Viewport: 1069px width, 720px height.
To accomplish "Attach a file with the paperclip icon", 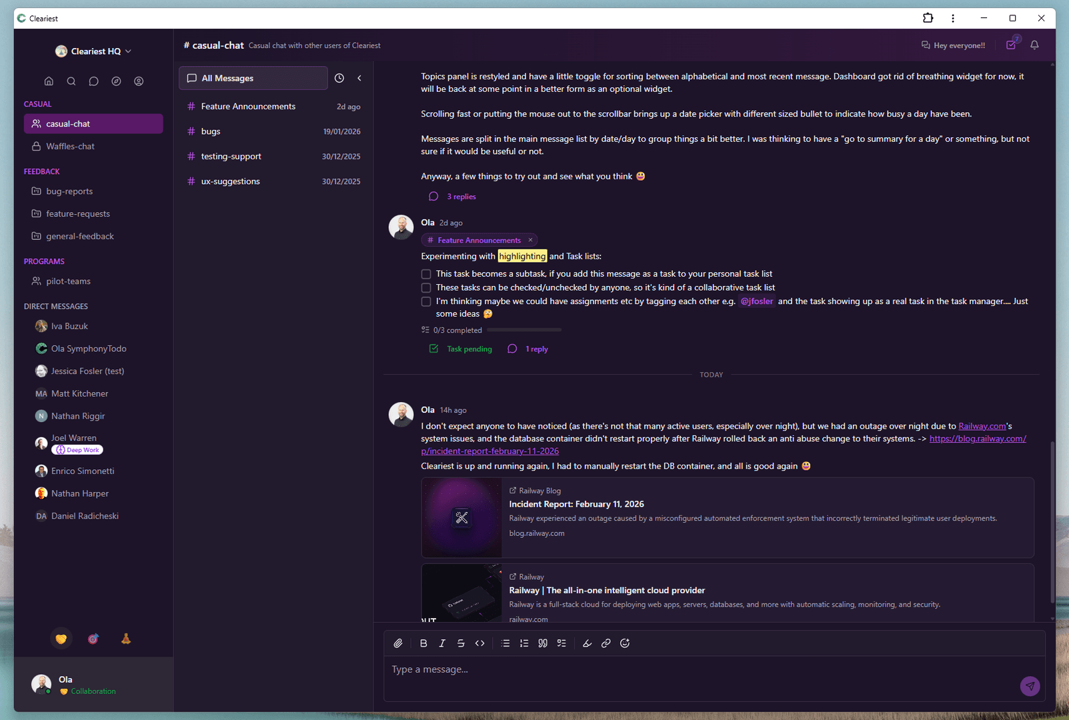I will point(398,643).
